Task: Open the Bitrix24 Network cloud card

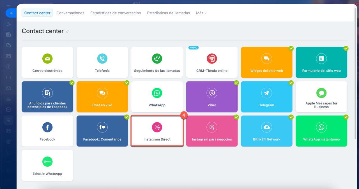Action: click(x=267, y=131)
